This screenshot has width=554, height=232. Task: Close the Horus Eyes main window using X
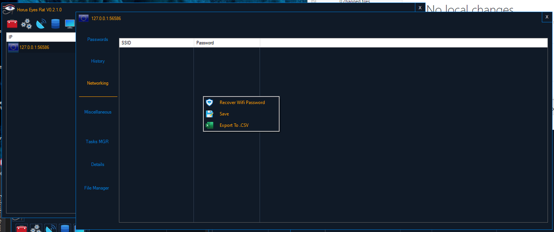click(x=420, y=8)
